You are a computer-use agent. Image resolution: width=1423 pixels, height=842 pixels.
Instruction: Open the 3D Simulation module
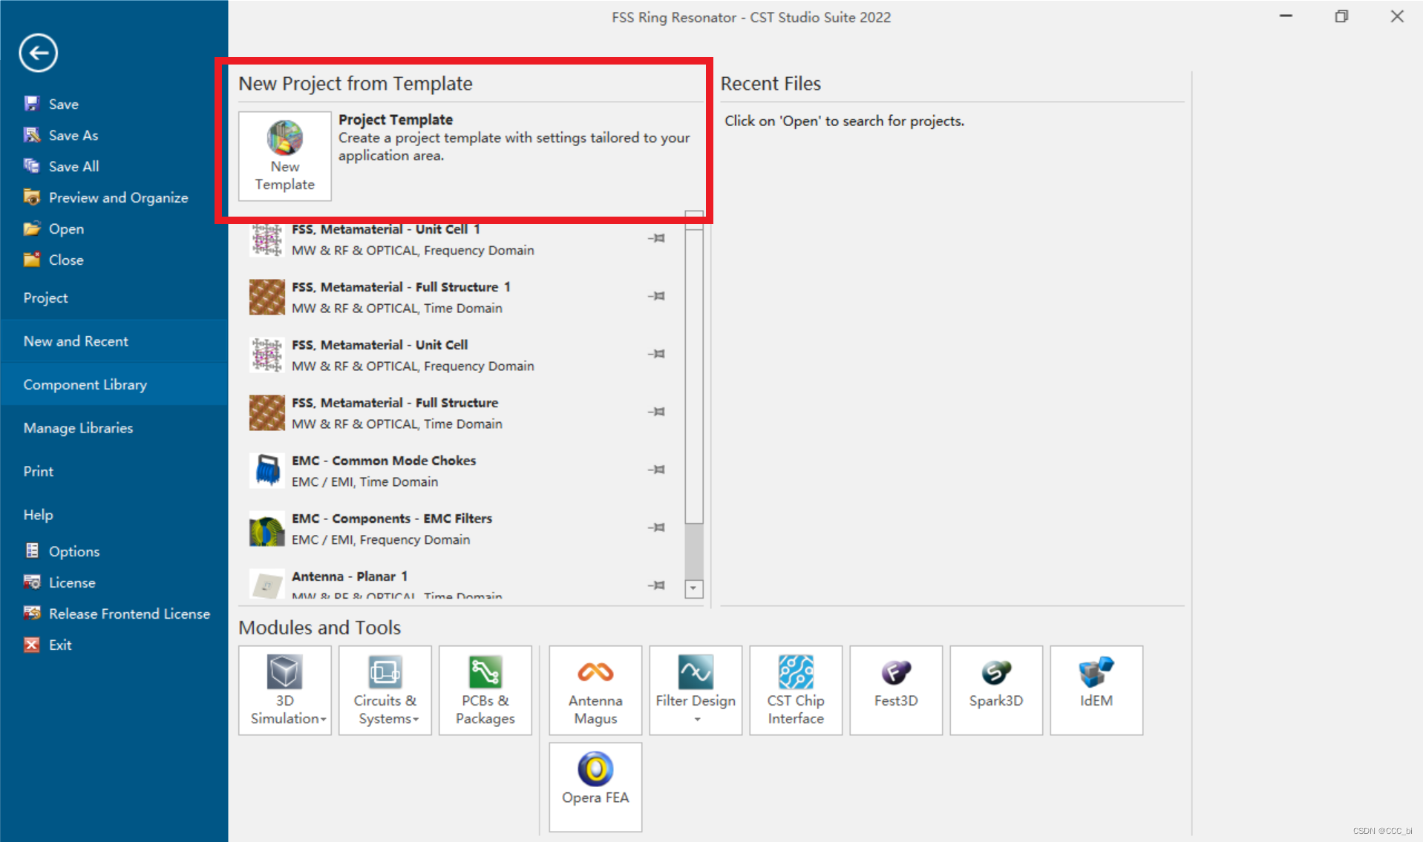[x=285, y=690]
